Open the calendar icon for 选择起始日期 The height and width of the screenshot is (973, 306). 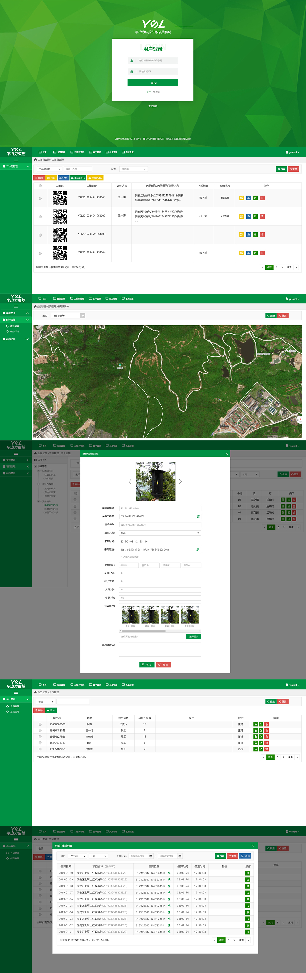150,856
